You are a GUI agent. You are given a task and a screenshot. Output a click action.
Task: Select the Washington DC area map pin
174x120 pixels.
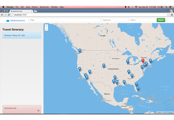pos(142,67)
